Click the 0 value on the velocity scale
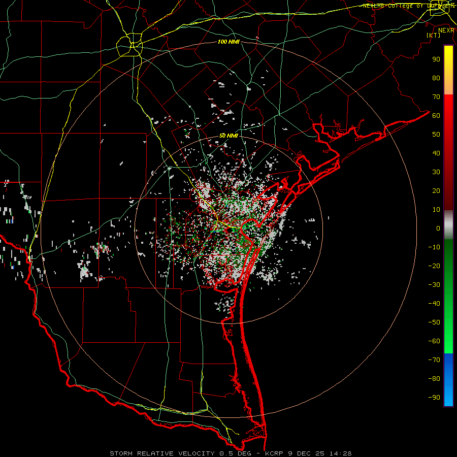 pos(438,228)
